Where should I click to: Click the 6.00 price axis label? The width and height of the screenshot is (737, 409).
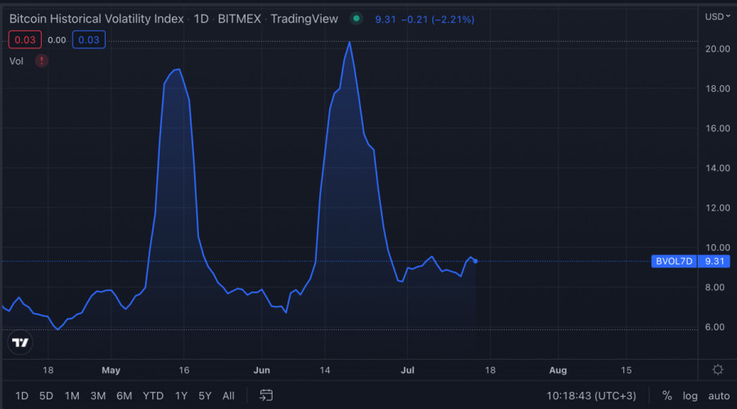(714, 327)
